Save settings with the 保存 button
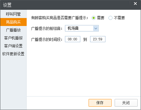This screenshot has height=110, width=141. [x=100, y=103]
